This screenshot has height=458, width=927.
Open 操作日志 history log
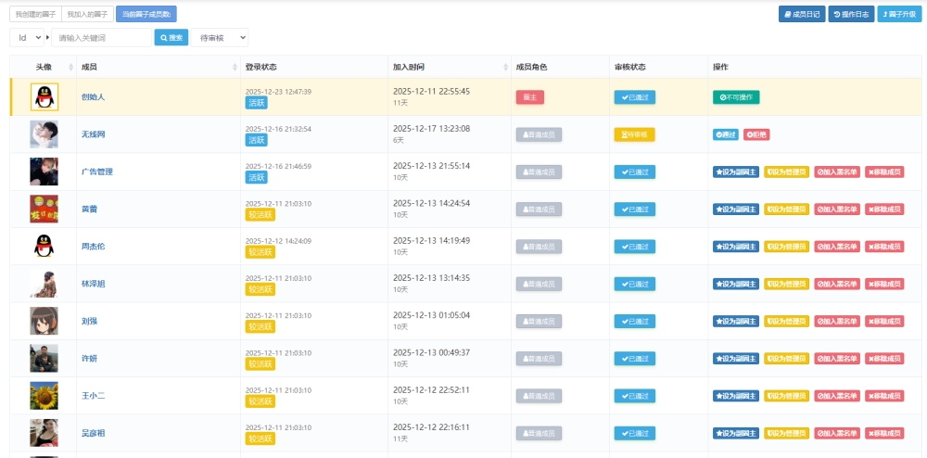pyautogui.click(x=850, y=14)
